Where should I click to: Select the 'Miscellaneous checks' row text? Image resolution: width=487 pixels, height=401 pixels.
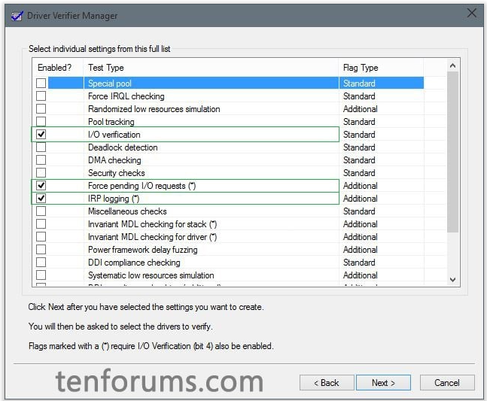pyautogui.click(x=127, y=211)
